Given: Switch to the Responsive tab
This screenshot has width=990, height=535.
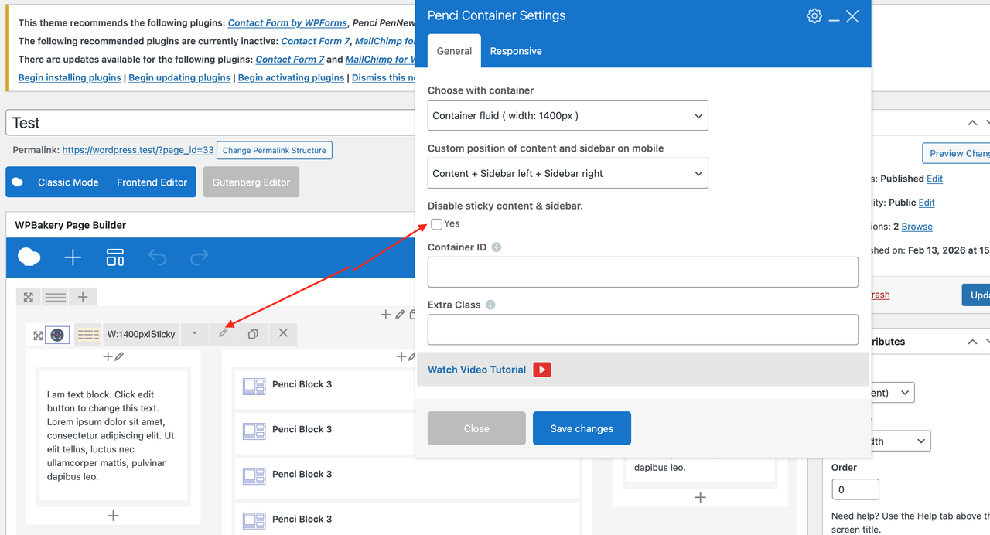Looking at the screenshot, I should pos(516,51).
